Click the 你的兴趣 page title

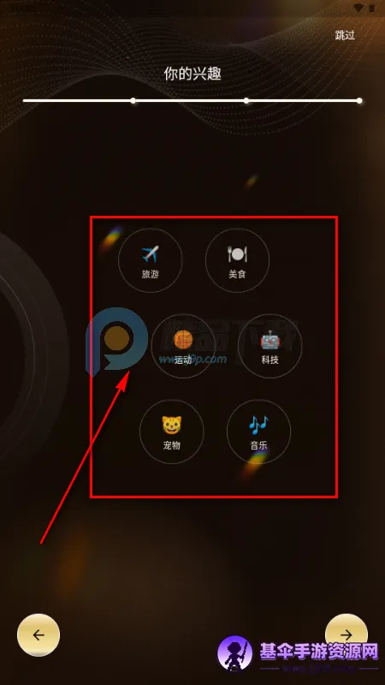coord(192,74)
